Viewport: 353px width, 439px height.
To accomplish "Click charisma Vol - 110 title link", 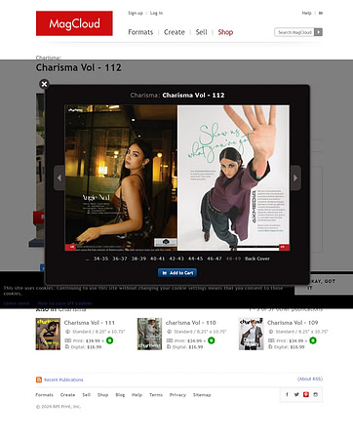I will click(191, 323).
